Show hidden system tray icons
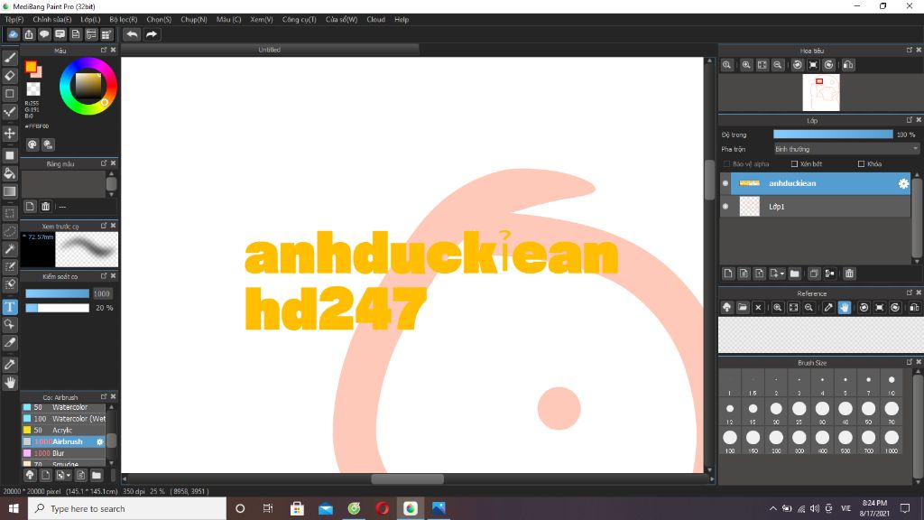 [x=772, y=508]
